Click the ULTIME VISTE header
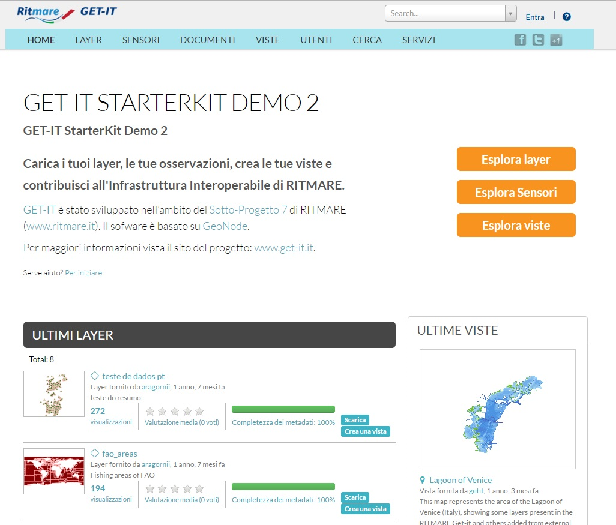Image resolution: width=616 pixels, height=525 pixels. pyautogui.click(x=457, y=330)
